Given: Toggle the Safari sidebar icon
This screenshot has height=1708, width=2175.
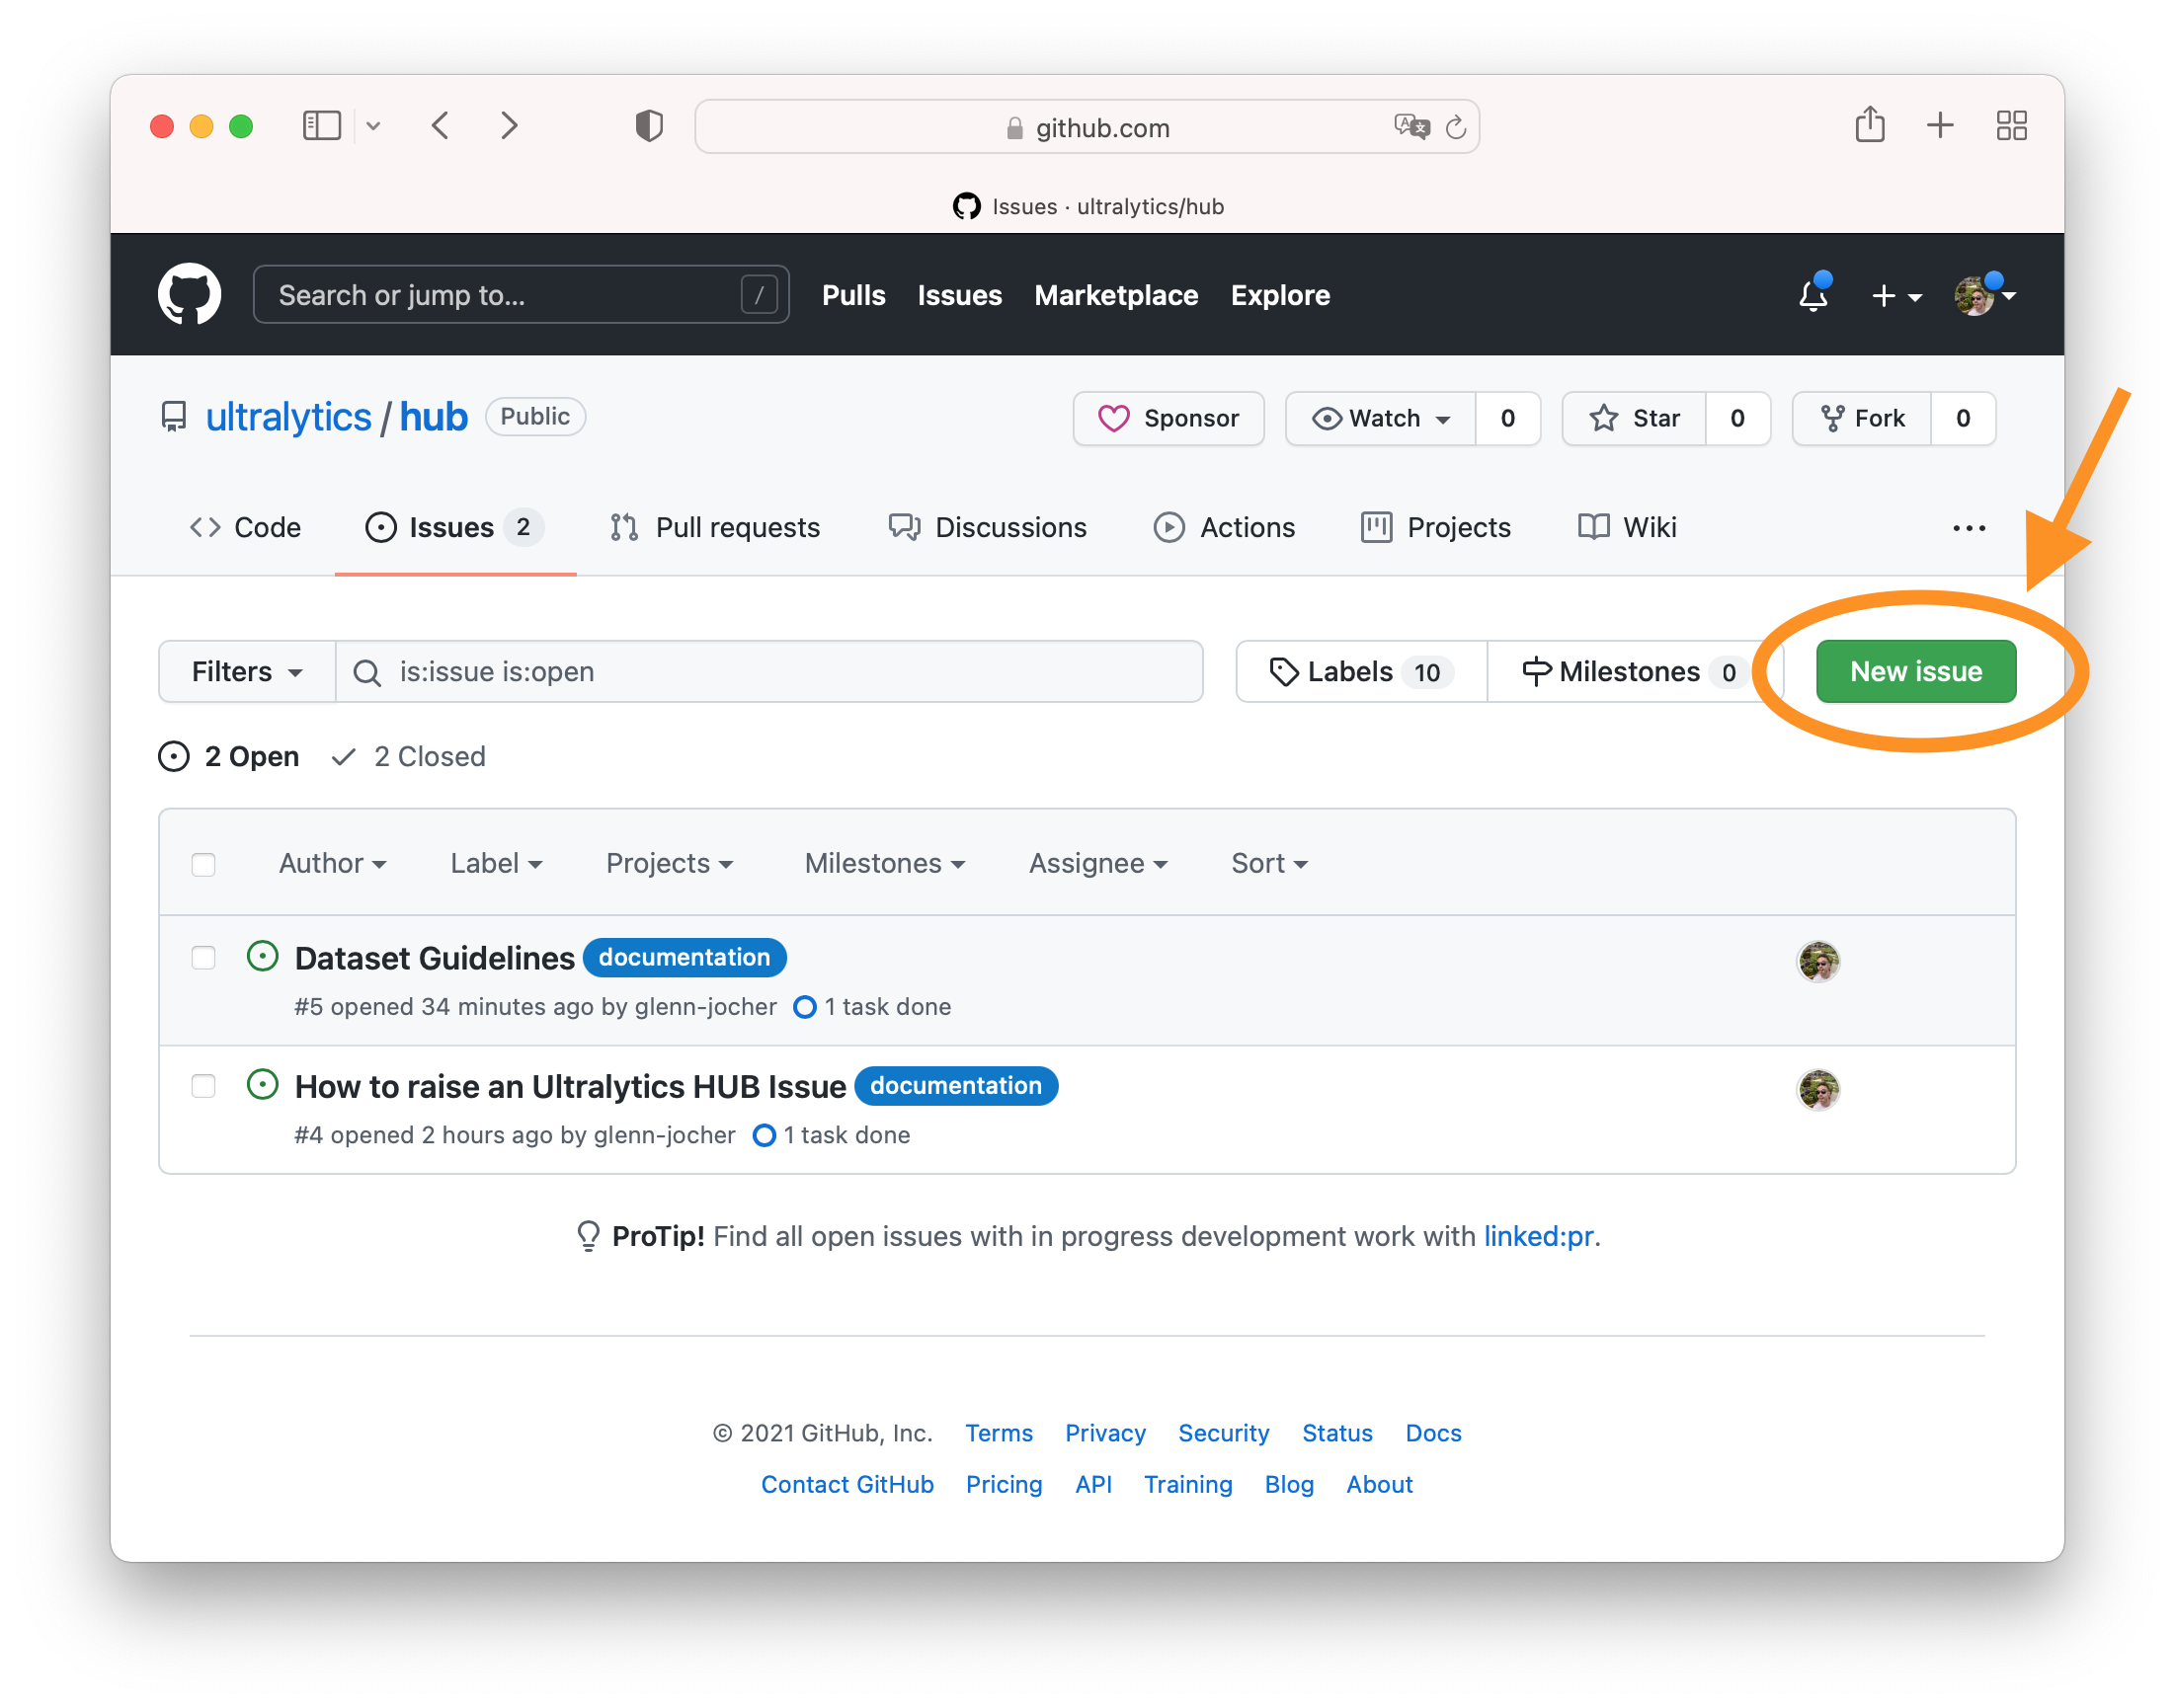Looking at the screenshot, I should point(322,125).
